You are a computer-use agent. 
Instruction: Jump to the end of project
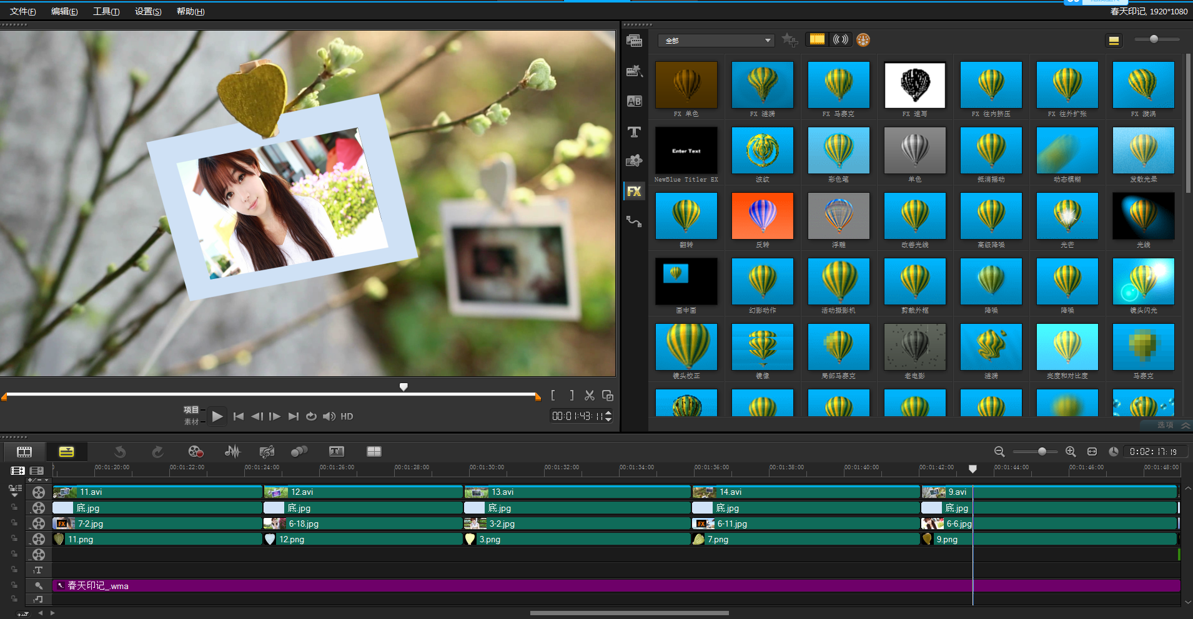tap(293, 416)
